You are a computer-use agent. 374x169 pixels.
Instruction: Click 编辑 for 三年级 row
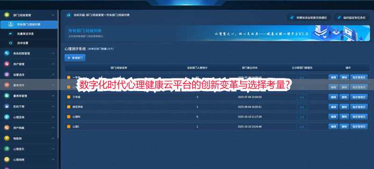point(333,97)
